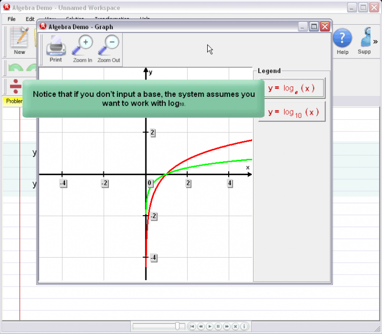Close the main Algebra Demo workspace window
Image resolution: width=382 pixels, height=334 pixels.
click(374, 7)
